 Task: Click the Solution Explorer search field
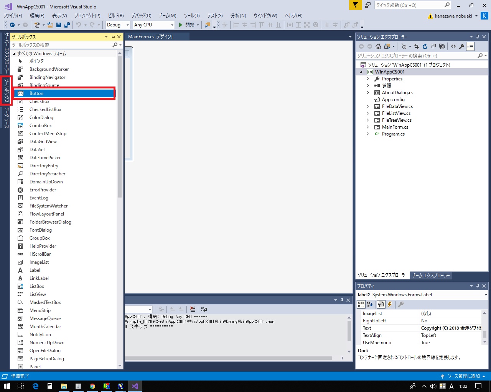417,56
